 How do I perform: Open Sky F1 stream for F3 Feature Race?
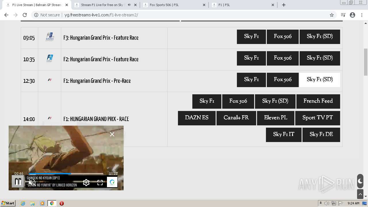click(x=251, y=37)
